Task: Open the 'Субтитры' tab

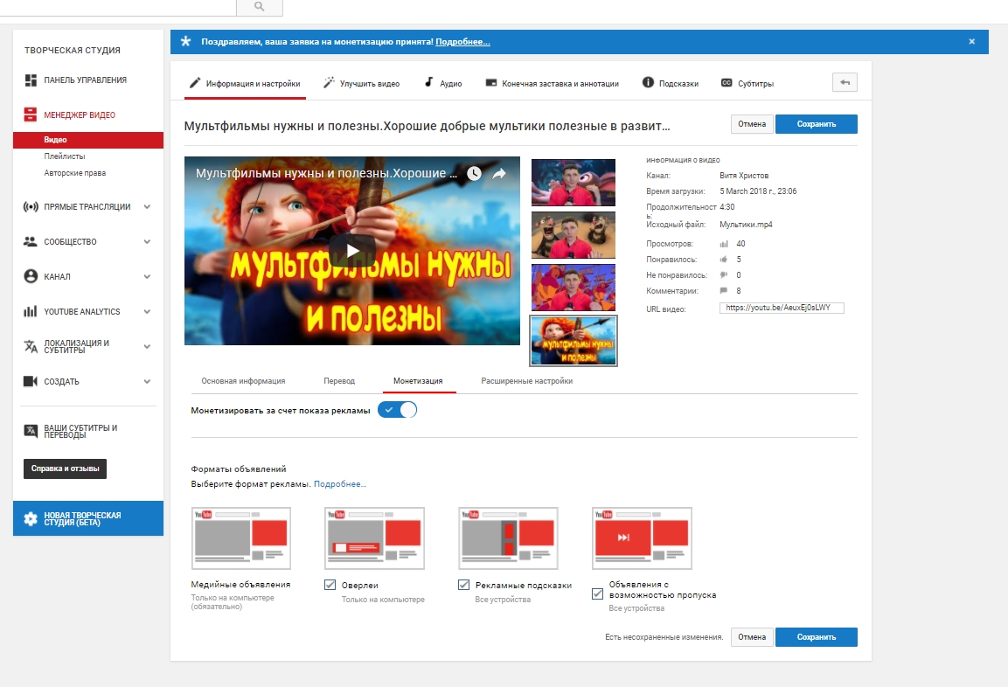Action: pos(747,84)
